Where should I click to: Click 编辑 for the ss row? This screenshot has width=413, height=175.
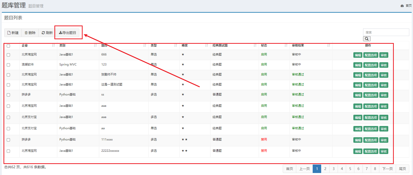[358, 95]
